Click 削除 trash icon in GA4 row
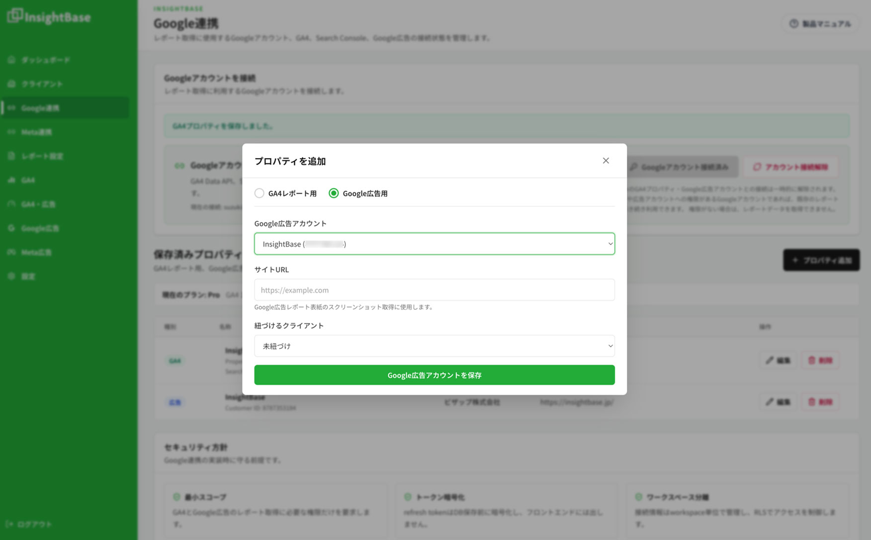The width and height of the screenshot is (871, 540). [x=812, y=360]
